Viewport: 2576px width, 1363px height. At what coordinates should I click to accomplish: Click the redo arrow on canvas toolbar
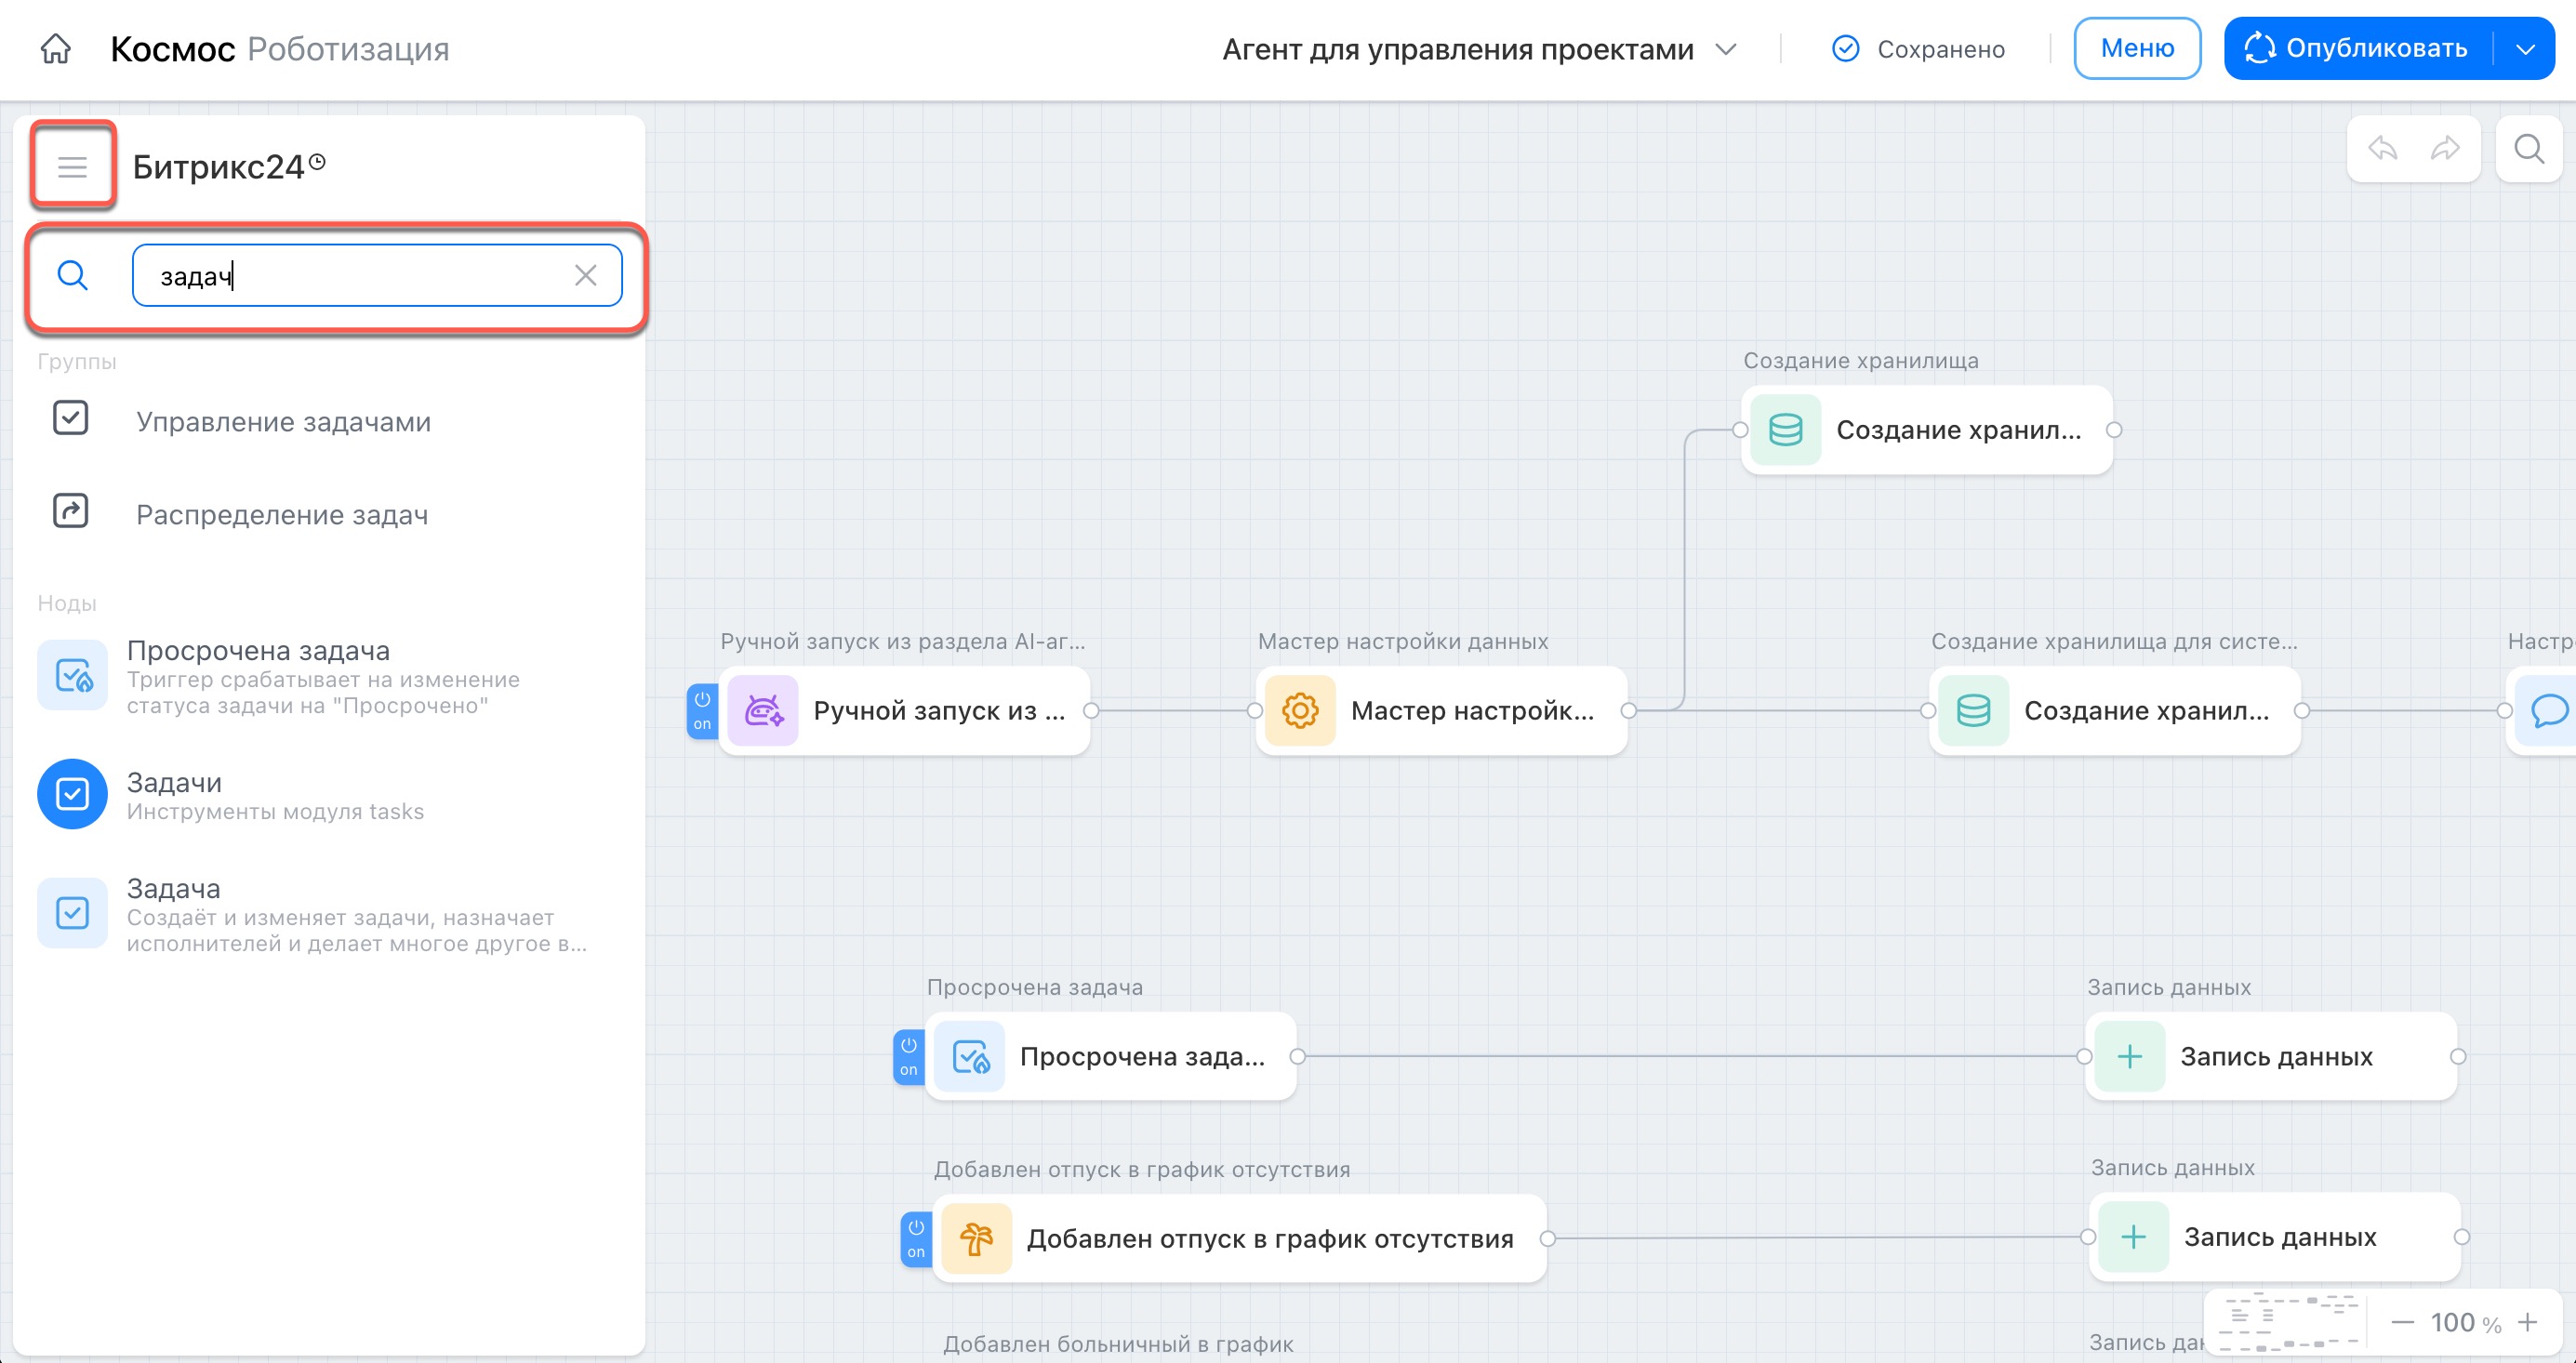coord(2444,149)
